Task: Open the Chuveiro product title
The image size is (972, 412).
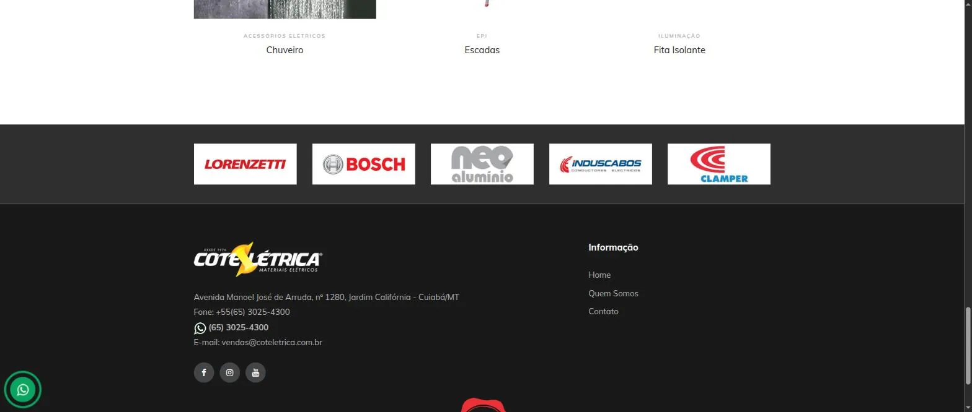Action: [x=285, y=50]
